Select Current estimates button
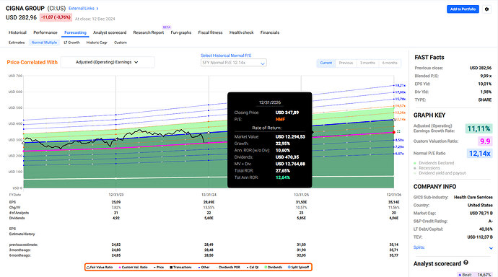498x277 pixels. coord(326,63)
